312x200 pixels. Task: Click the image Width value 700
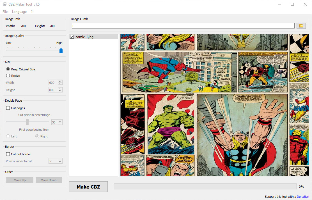23,26
